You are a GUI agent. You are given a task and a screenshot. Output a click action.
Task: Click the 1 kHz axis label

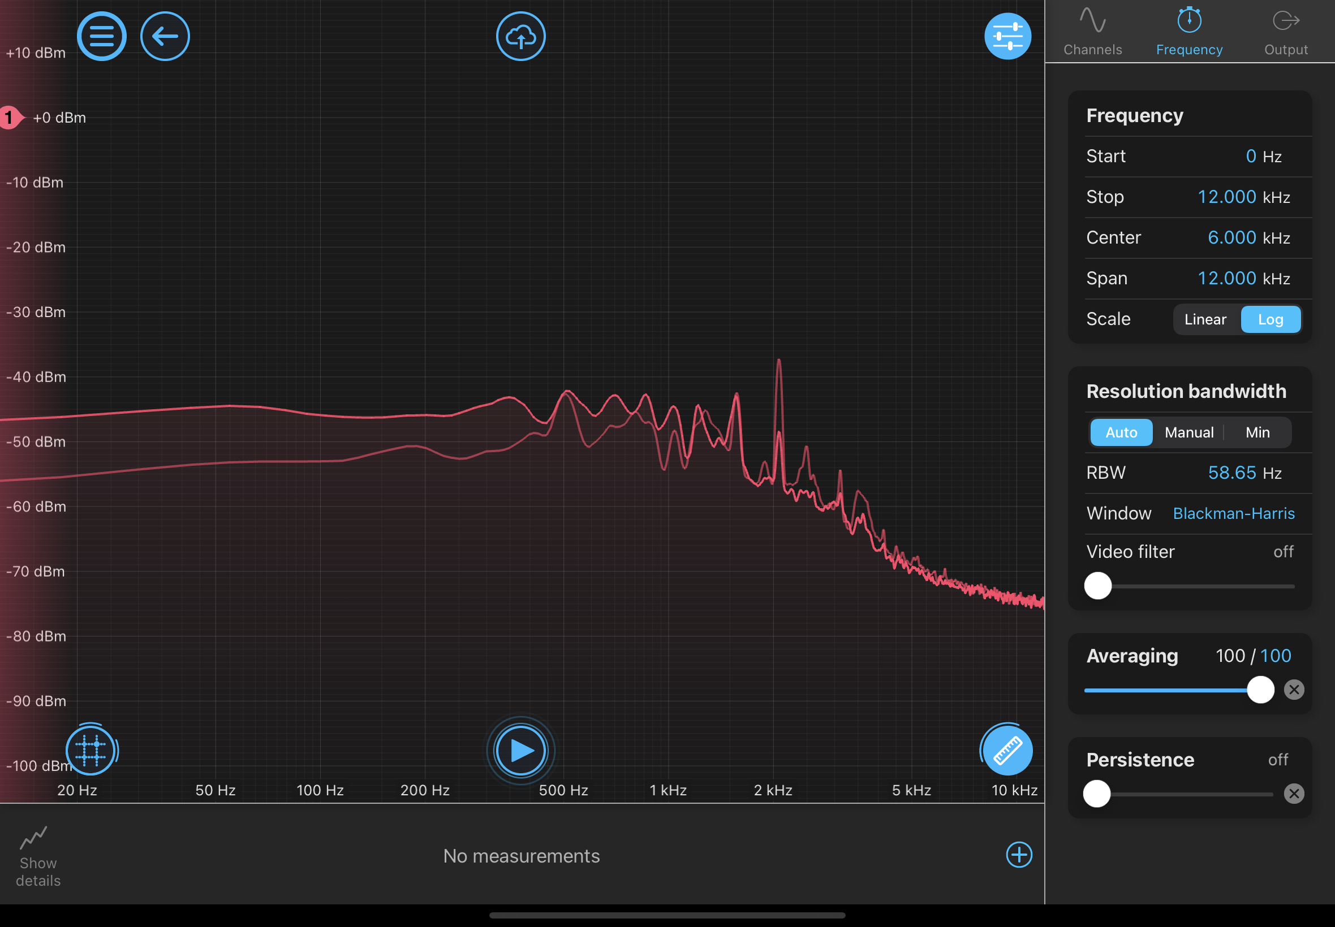pos(669,790)
